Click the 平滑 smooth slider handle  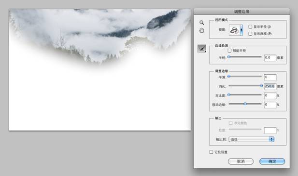(229, 76)
